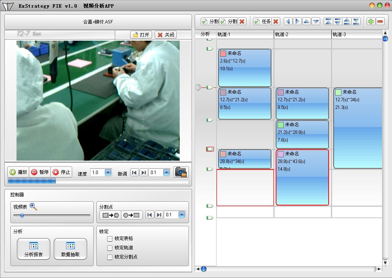Open the 分割点 step value dropdown
The height and width of the screenshot is (278, 392).
(x=182, y=215)
